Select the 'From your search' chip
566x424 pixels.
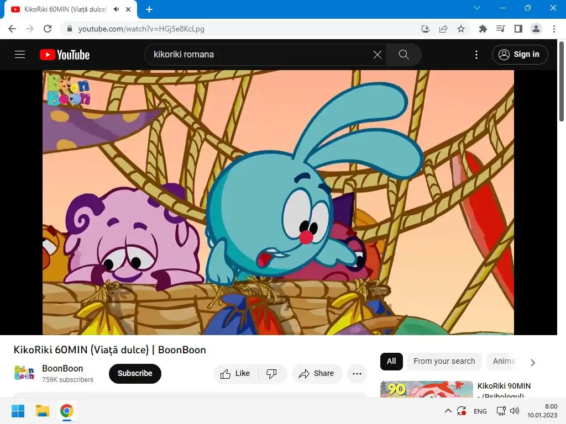point(444,361)
